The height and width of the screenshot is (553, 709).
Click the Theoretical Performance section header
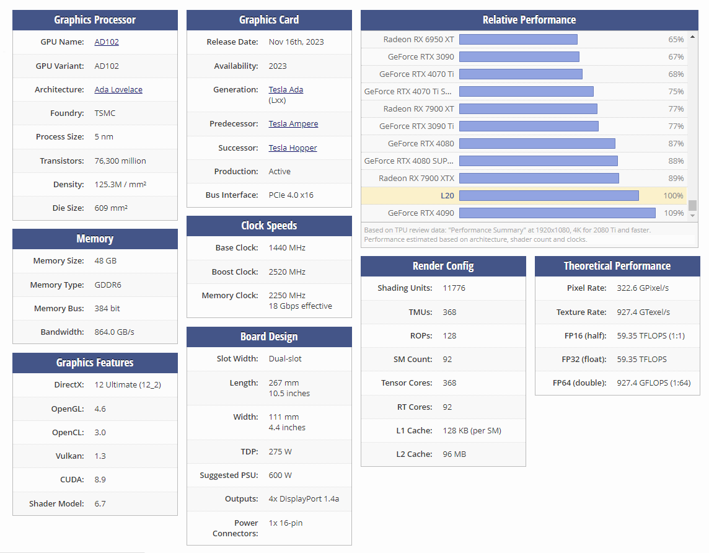617,266
